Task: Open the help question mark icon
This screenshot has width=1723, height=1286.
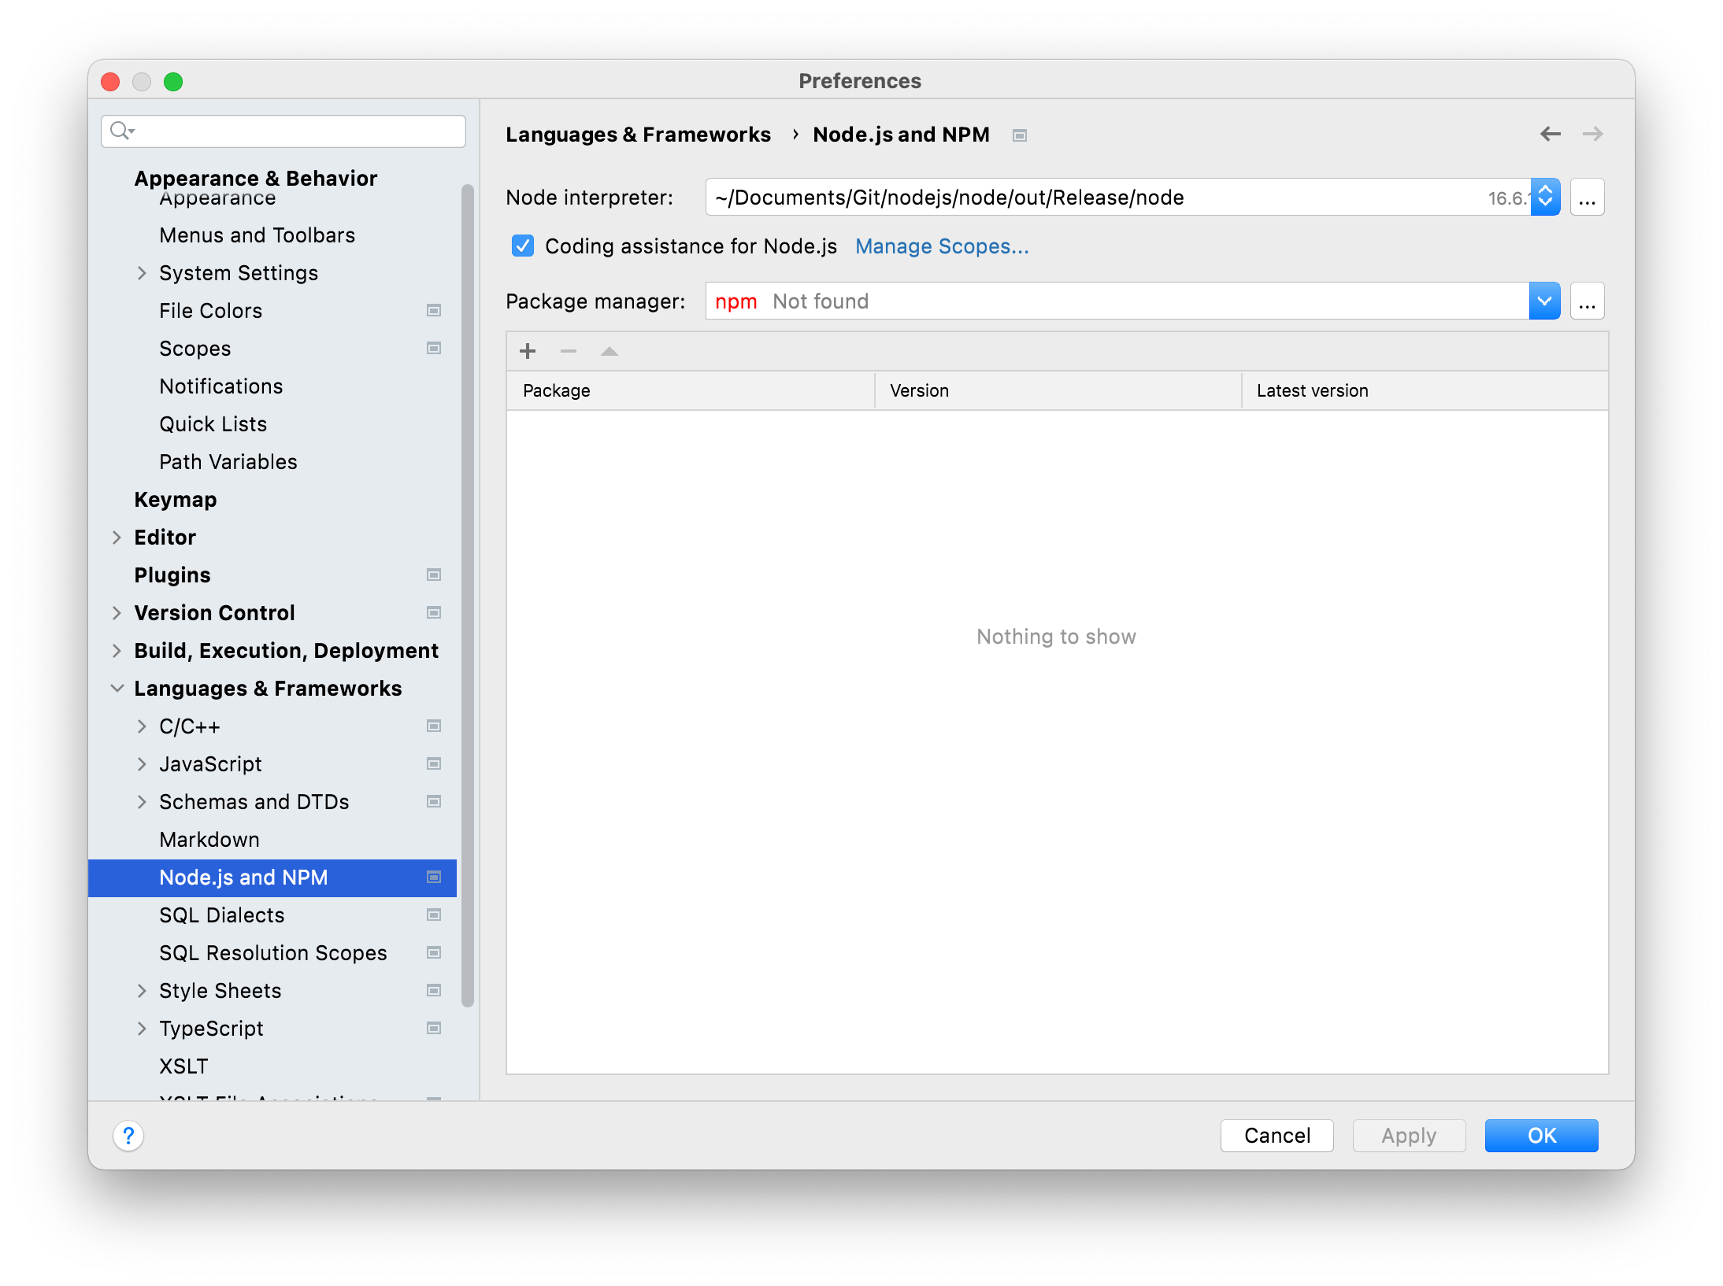Action: [x=128, y=1136]
